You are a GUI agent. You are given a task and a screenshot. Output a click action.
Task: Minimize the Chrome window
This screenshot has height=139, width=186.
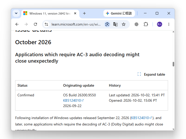[x=145, y=13]
